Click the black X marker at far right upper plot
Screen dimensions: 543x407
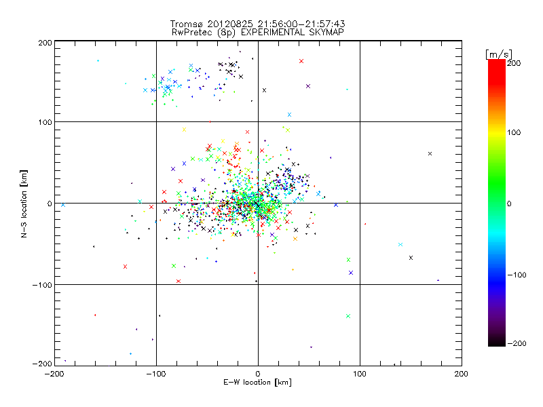[430, 154]
